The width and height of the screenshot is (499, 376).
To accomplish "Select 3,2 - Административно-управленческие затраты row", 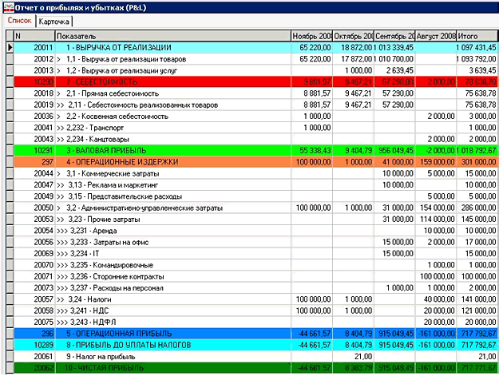I will pos(255,208).
